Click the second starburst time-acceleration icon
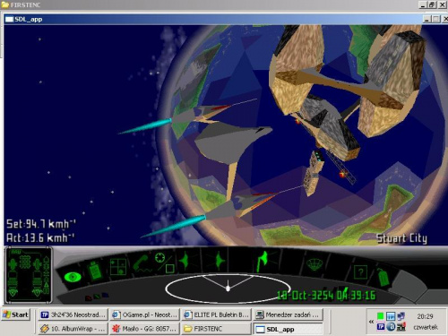Screen dimensions: 448x336 (220, 260)
